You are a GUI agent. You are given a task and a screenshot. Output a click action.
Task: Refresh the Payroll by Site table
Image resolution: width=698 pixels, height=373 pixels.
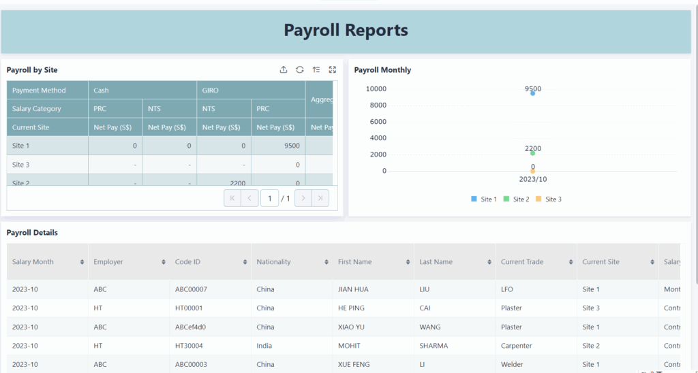point(300,69)
